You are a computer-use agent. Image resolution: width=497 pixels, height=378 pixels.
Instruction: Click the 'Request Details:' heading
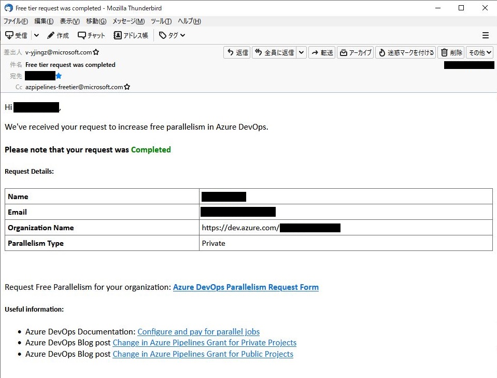coord(29,172)
